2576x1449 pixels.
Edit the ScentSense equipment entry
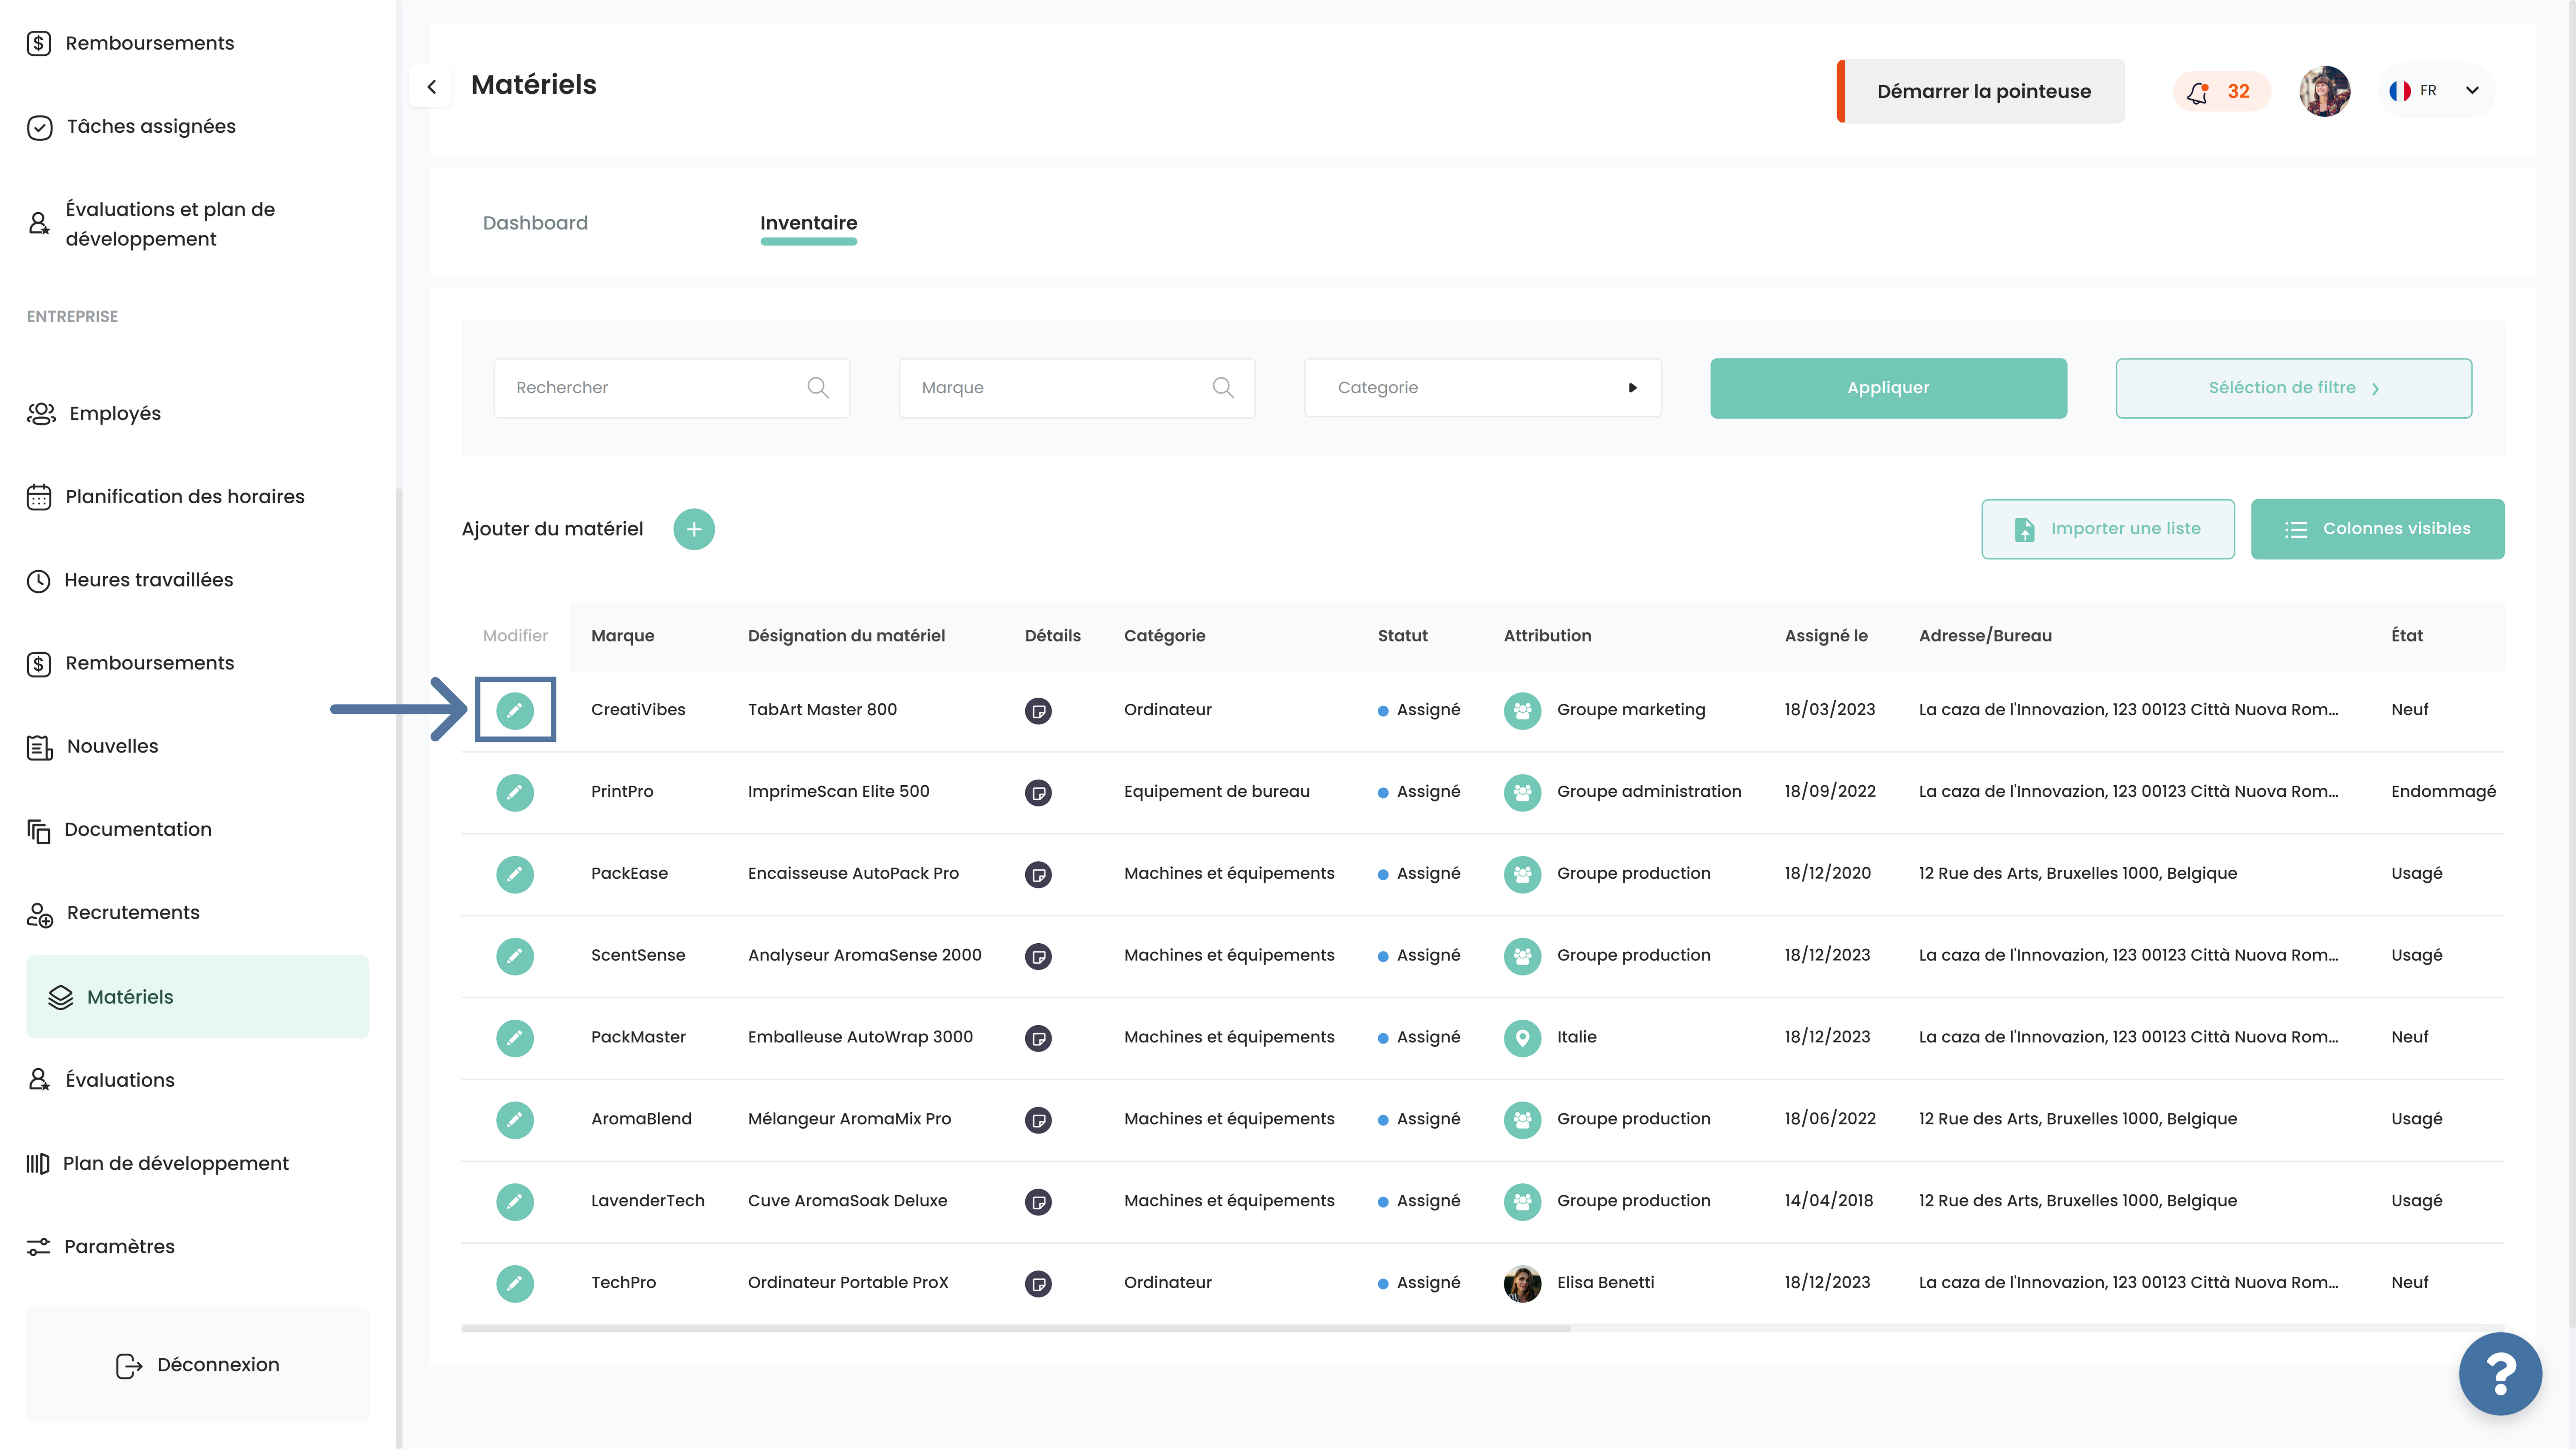coord(515,956)
